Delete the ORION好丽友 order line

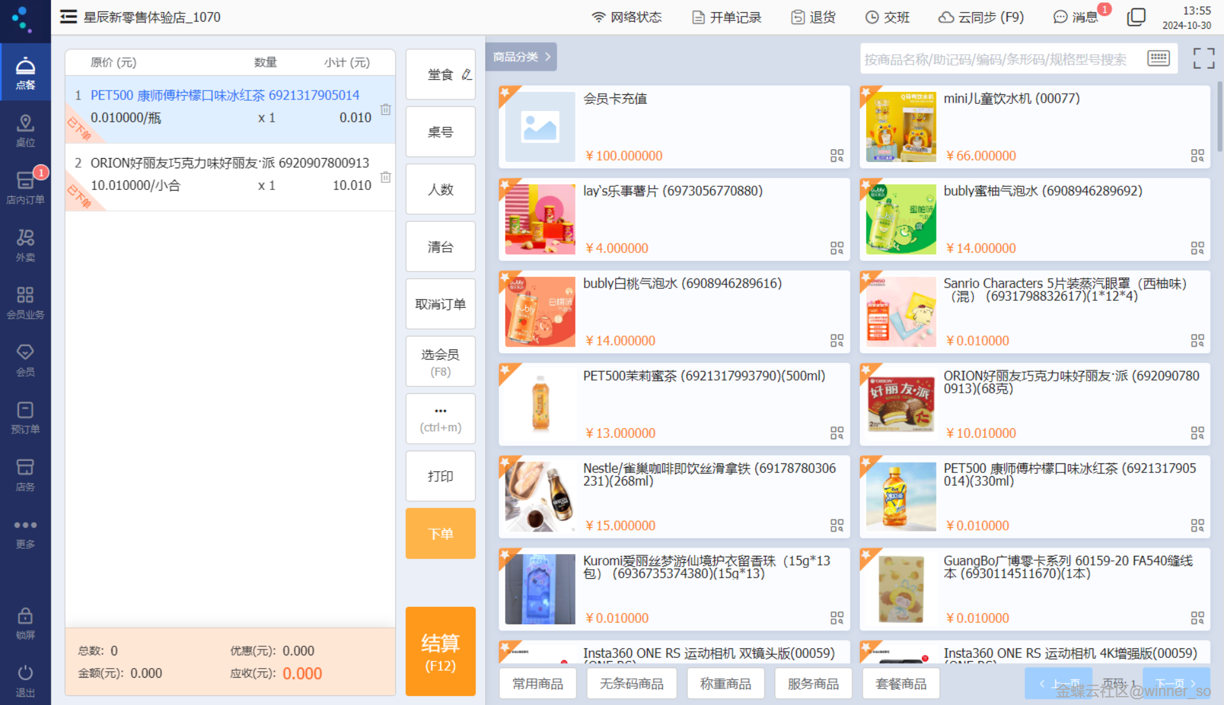click(x=386, y=177)
